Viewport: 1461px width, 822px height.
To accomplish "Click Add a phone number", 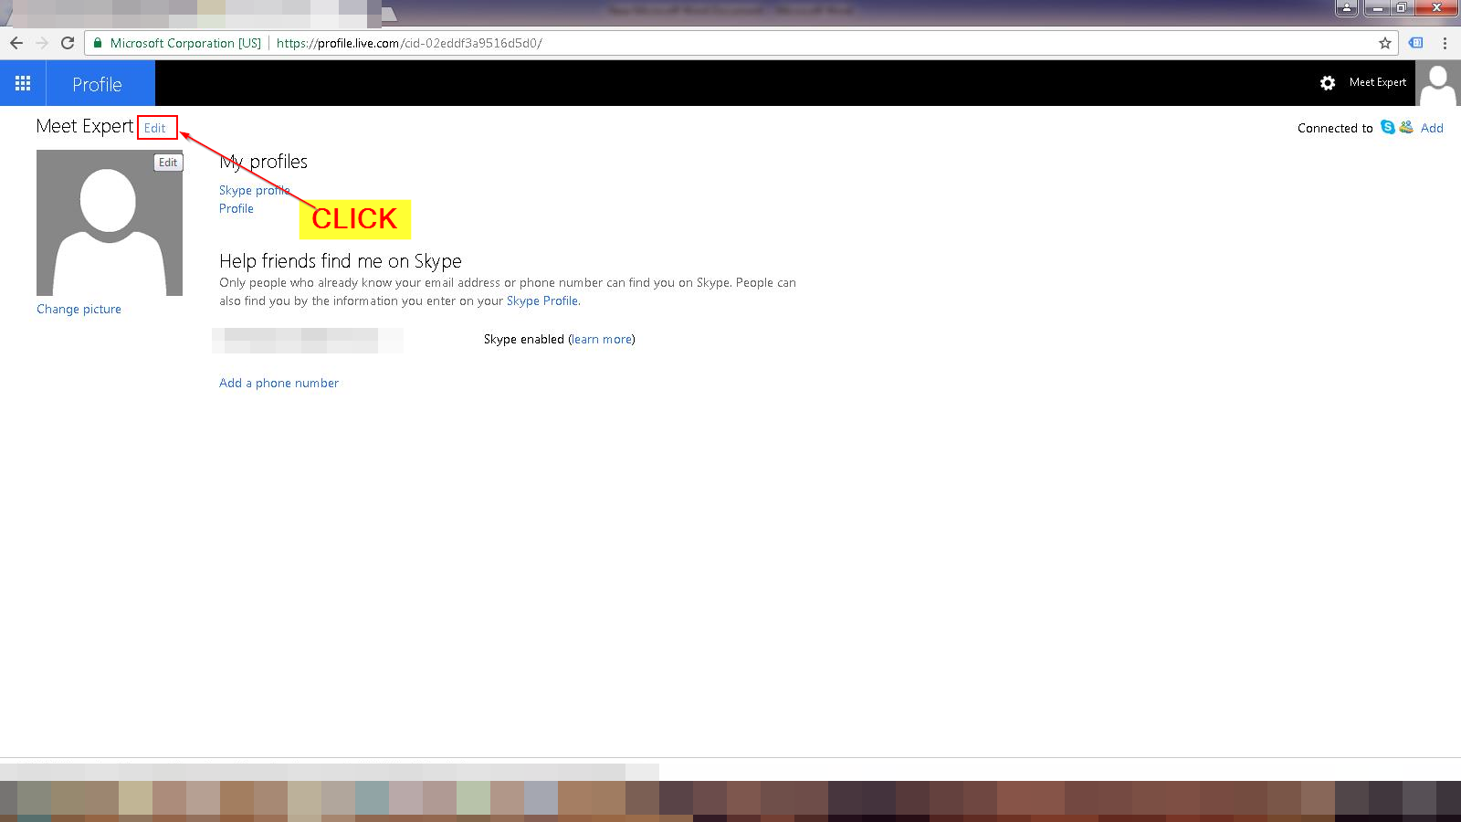I will point(279,383).
